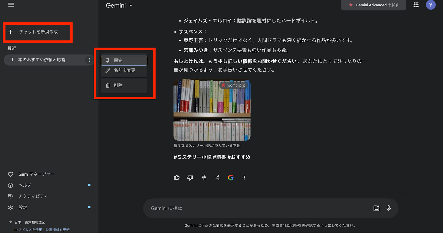This screenshot has height=233, width=443.
Task: Click Gemini Advanced を試す button
Action: (374, 5)
